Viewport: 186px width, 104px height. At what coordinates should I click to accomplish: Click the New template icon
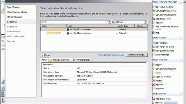click(x=153, y=43)
